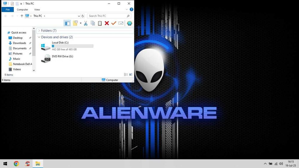This screenshot has width=299, height=168.
Task: Click the volume speaker tray icon
Action: tap(281, 164)
